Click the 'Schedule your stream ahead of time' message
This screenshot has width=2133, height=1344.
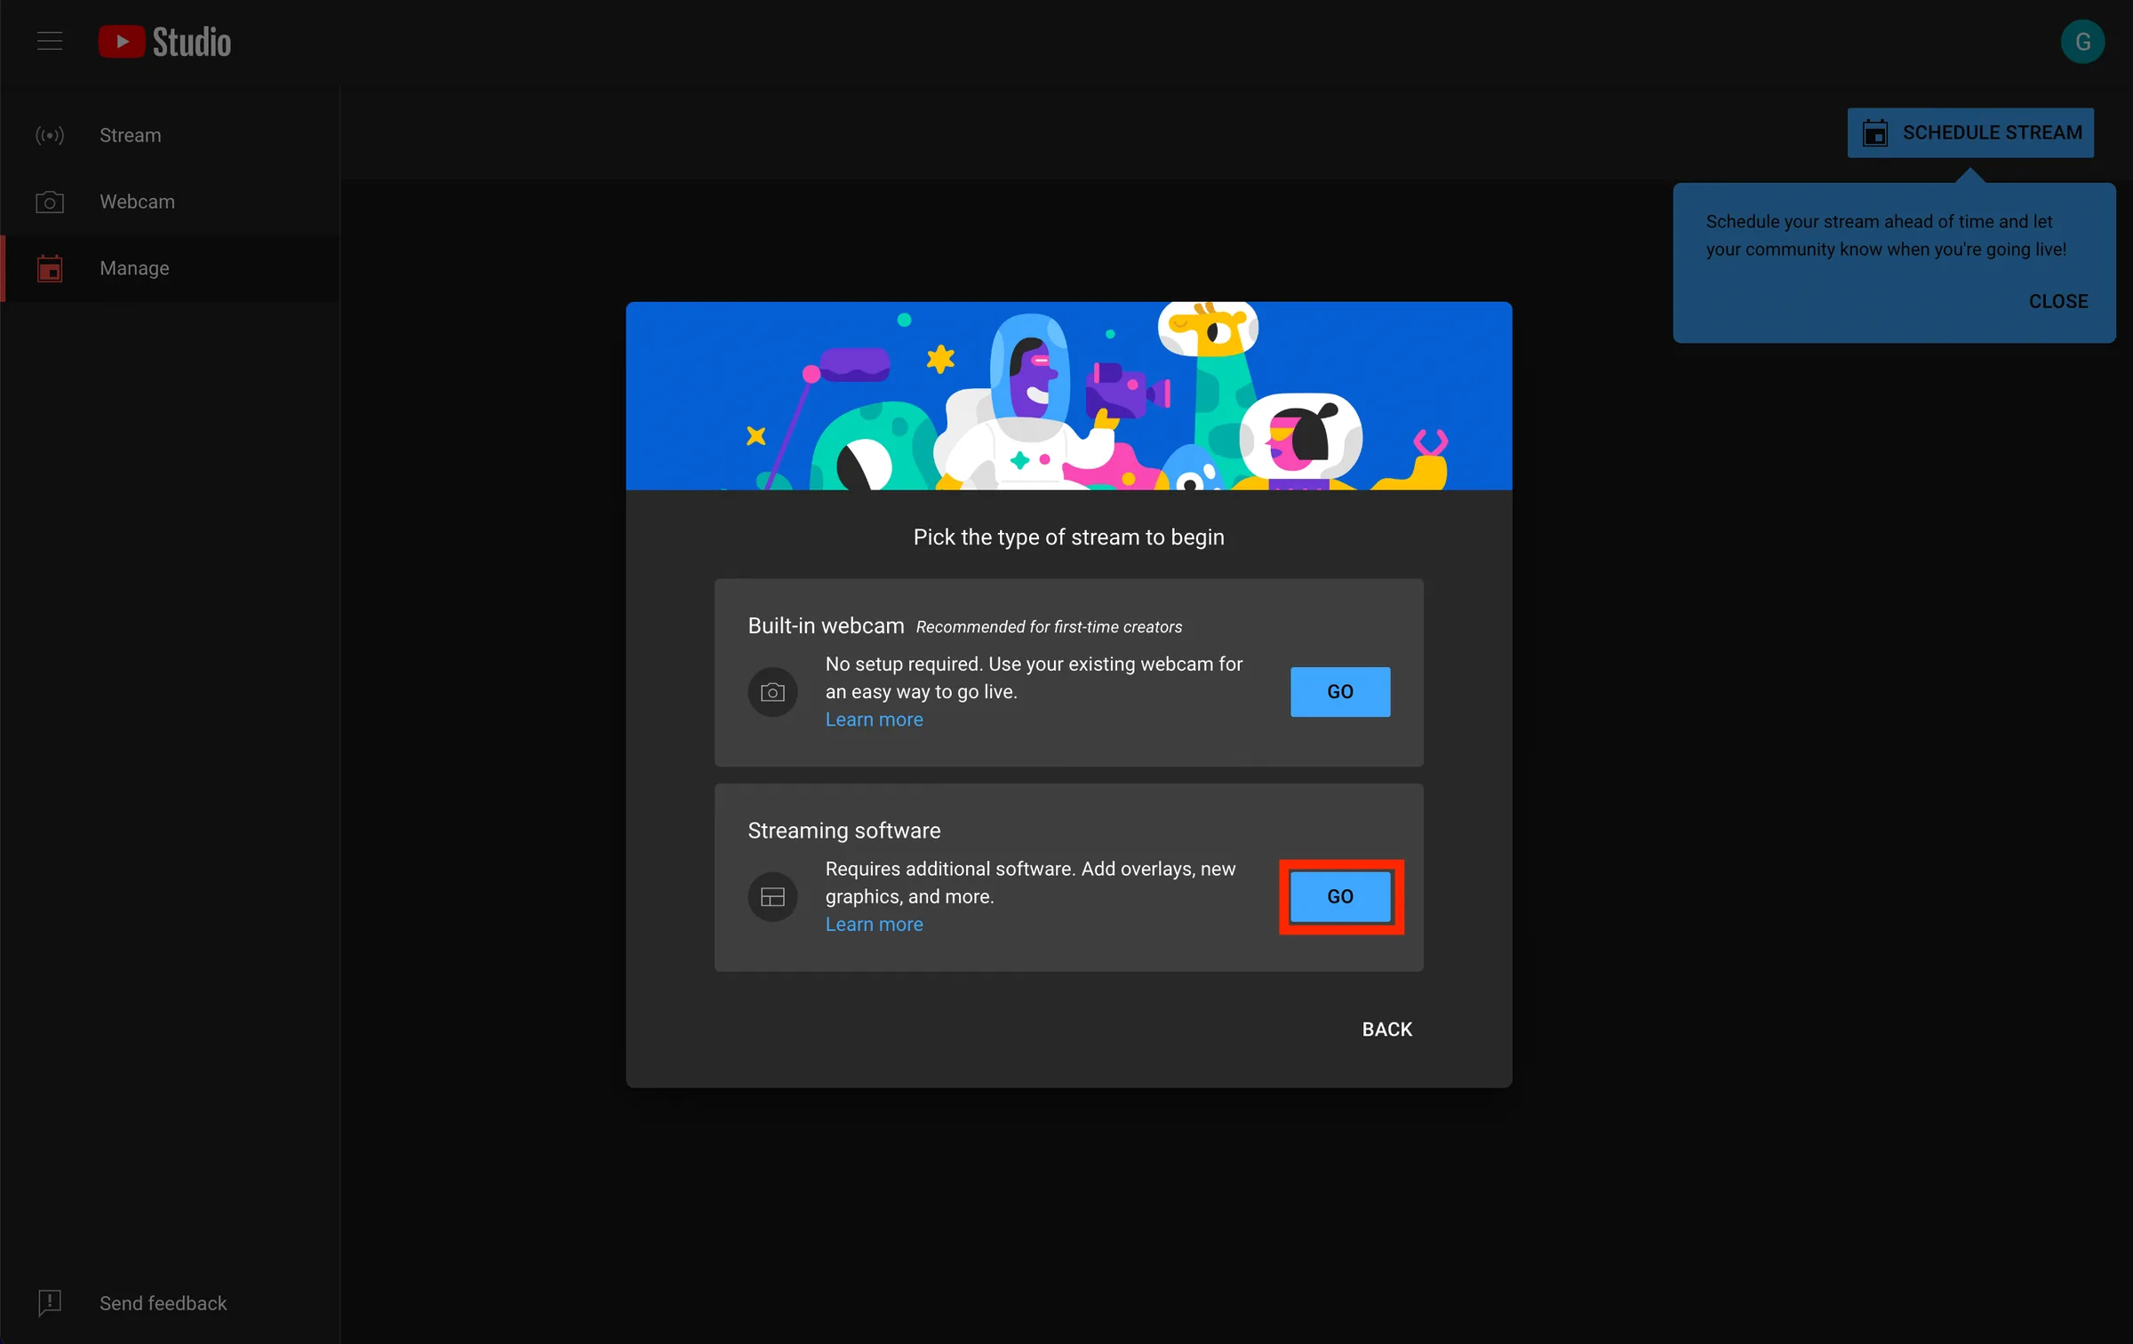(1886, 235)
